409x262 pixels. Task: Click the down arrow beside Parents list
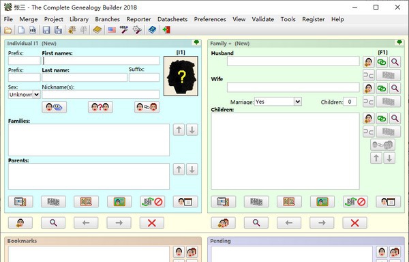point(192,169)
